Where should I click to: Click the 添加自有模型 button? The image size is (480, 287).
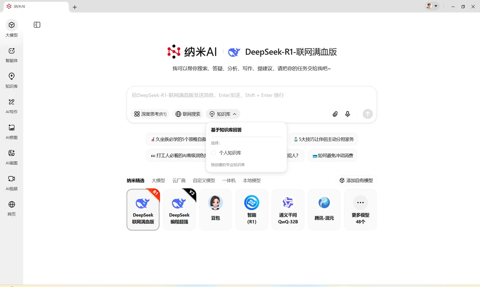pyautogui.click(x=356, y=180)
